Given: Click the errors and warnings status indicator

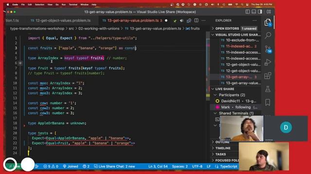Looking at the screenshot, I should coord(51,166).
